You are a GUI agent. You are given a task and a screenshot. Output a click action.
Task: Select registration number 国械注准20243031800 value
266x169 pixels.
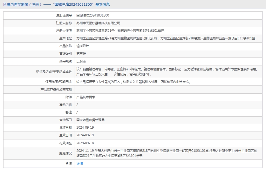(93, 15)
